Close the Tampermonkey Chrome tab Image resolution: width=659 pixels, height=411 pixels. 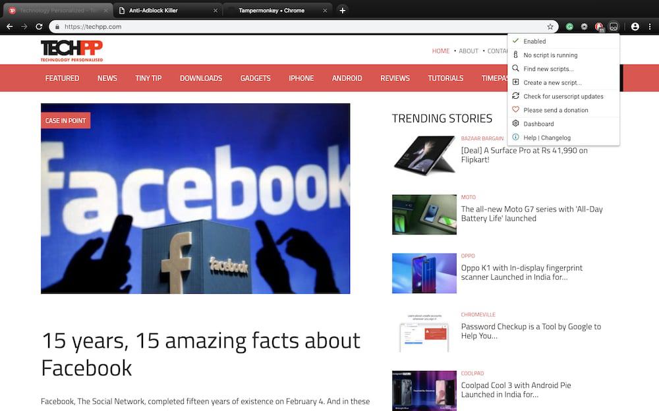(x=325, y=11)
